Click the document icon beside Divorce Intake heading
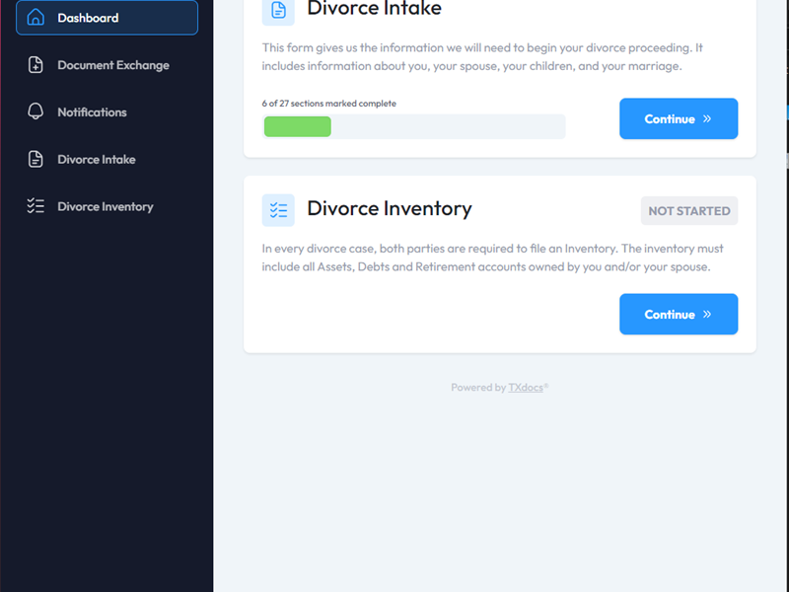Viewport: 789px width, 592px height. (x=278, y=10)
